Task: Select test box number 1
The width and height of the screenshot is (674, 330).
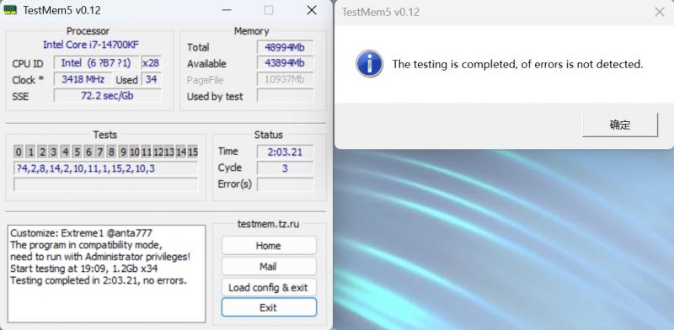Action: point(30,152)
